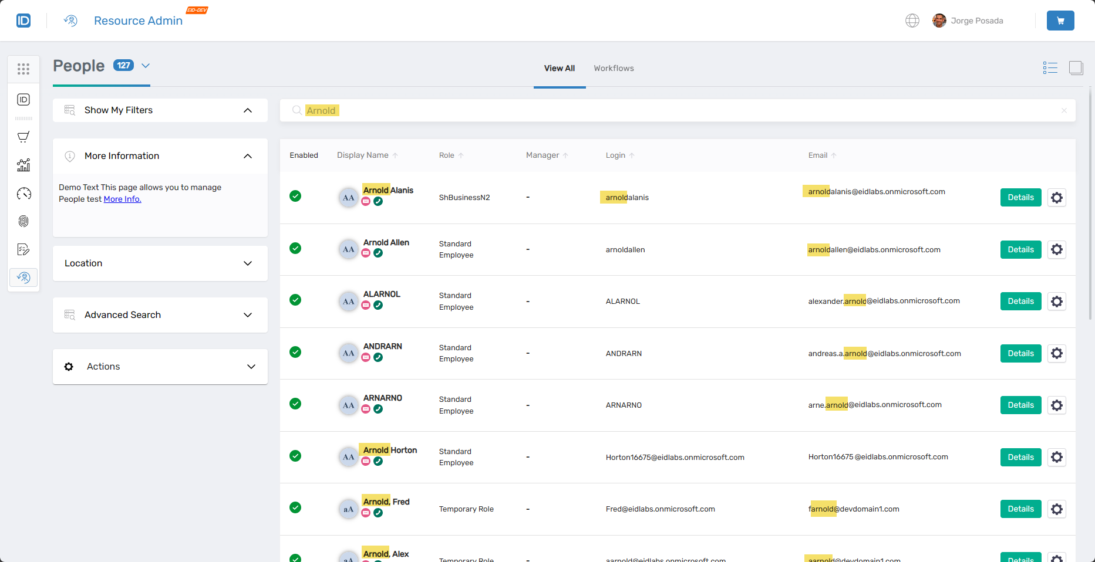Switch to the Workflows tab
1095x562 pixels.
click(614, 68)
